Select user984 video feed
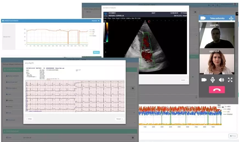This screenshot has width=239, height=142. [217, 64]
